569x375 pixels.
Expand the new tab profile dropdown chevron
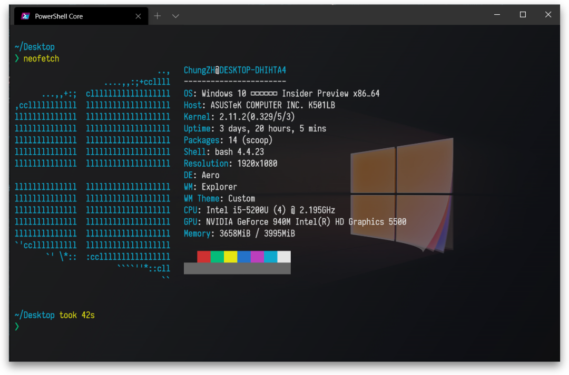(176, 16)
